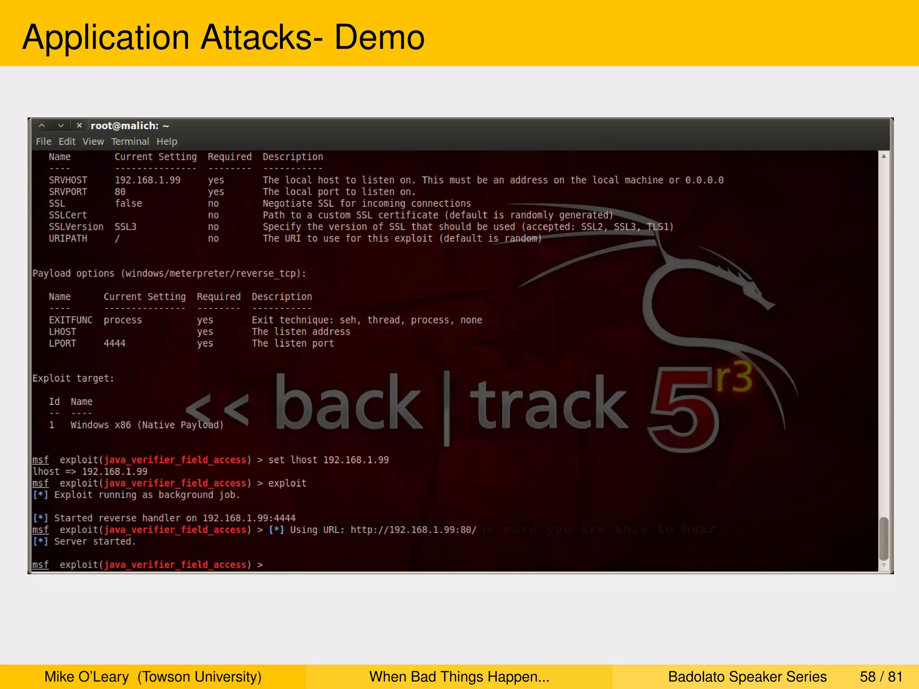
Task: Click the URL http://192.168.1.99:80/
Action: (413, 530)
